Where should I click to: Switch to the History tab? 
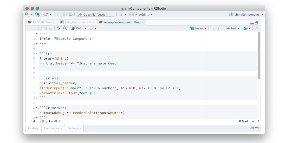(33, 128)
